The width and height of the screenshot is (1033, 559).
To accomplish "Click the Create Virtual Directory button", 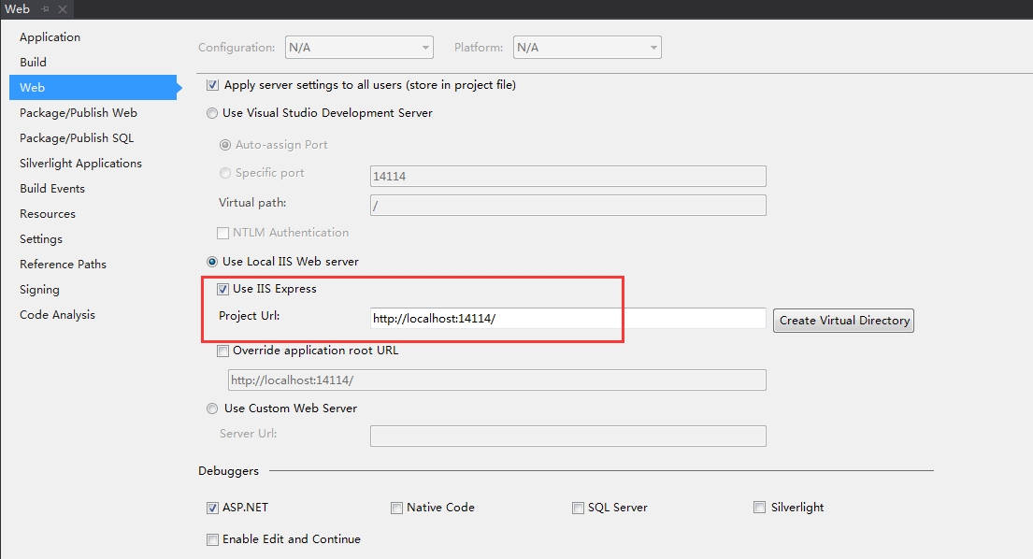I will (x=843, y=321).
